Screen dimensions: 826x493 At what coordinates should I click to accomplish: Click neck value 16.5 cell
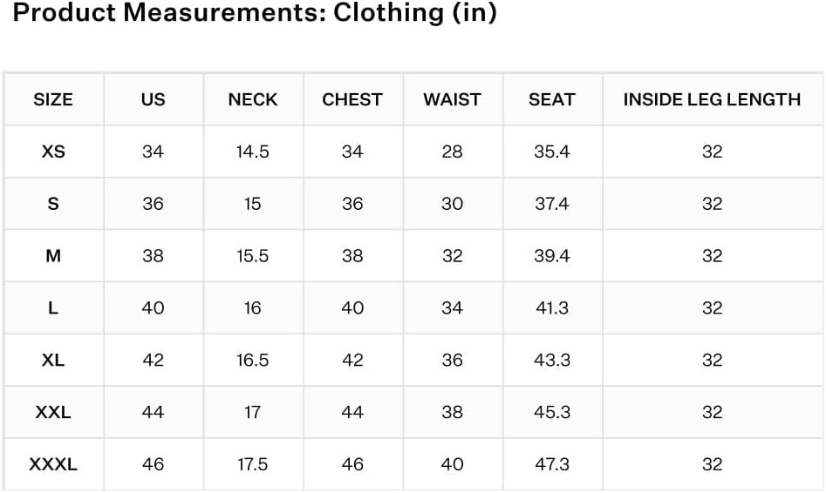253,360
